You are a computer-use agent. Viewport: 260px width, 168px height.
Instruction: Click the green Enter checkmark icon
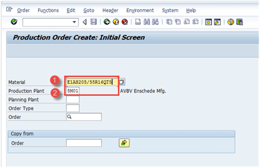(14, 22)
